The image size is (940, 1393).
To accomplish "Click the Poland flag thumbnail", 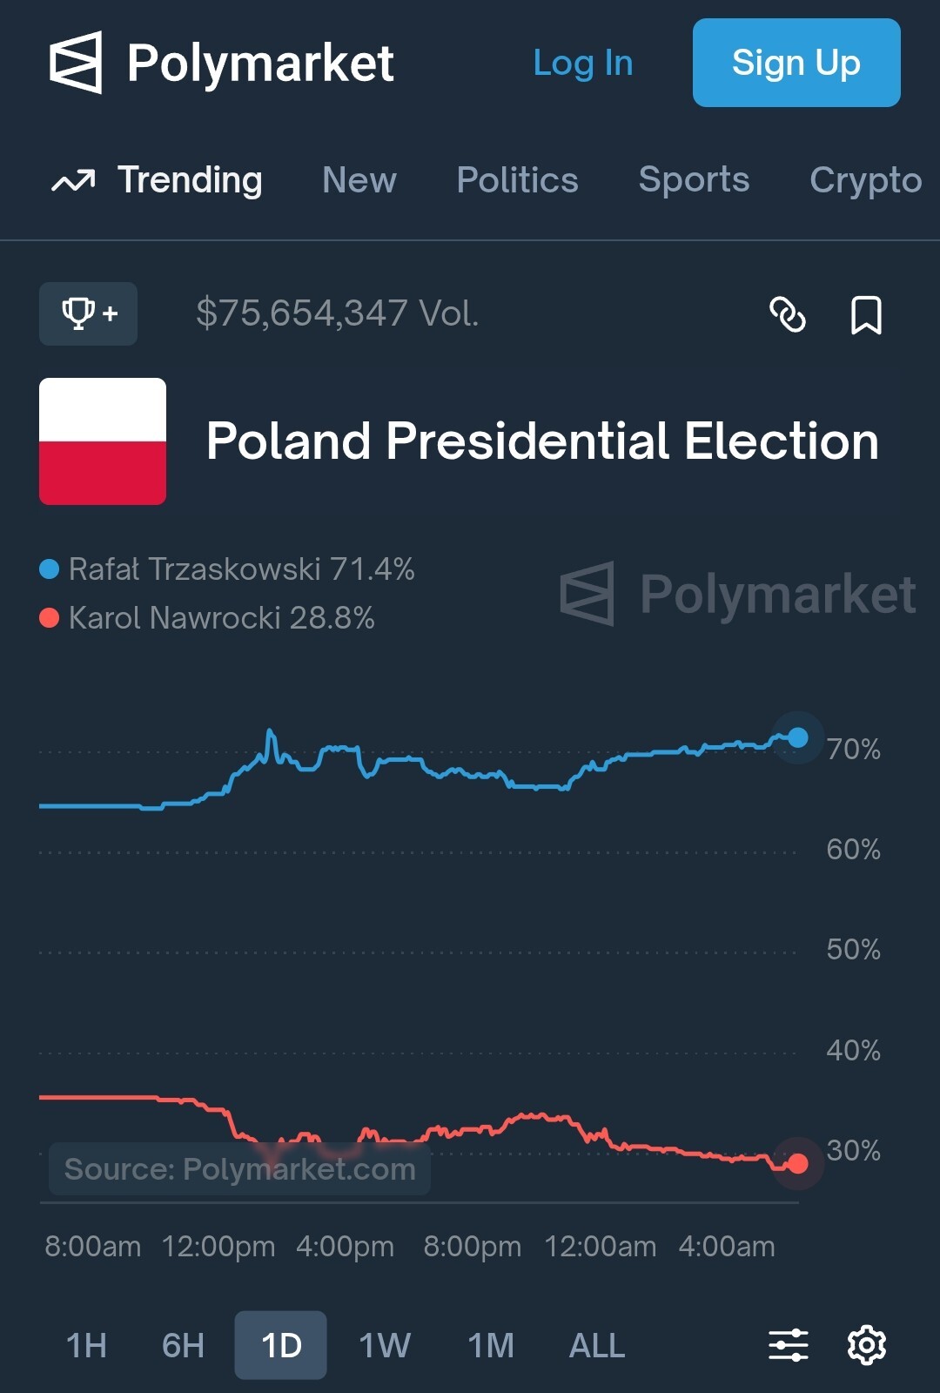I will point(103,441).
